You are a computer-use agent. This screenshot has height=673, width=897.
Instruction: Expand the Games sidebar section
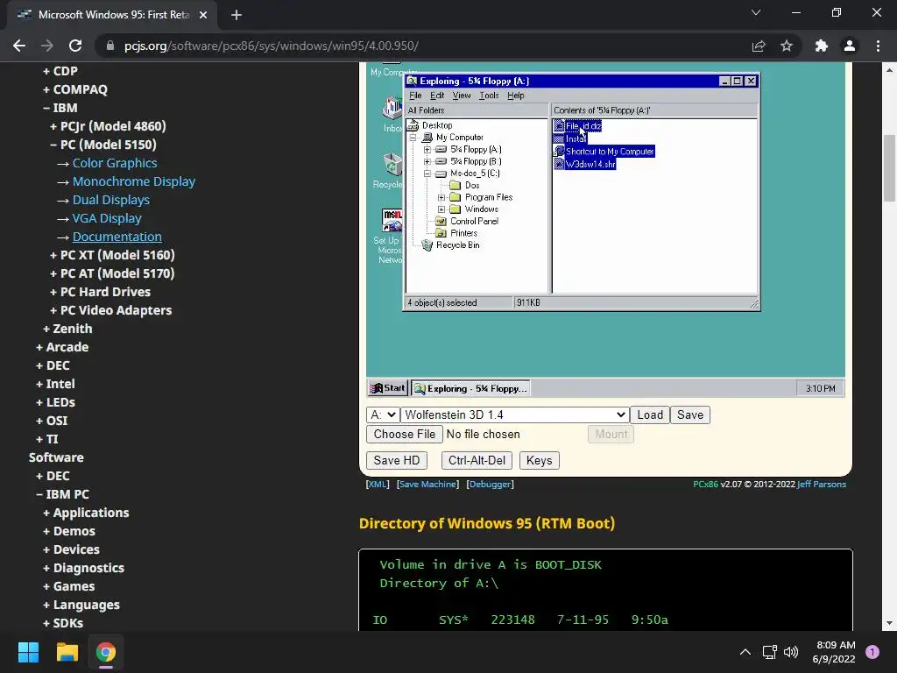pyautogui.click(x=68, y=586)
